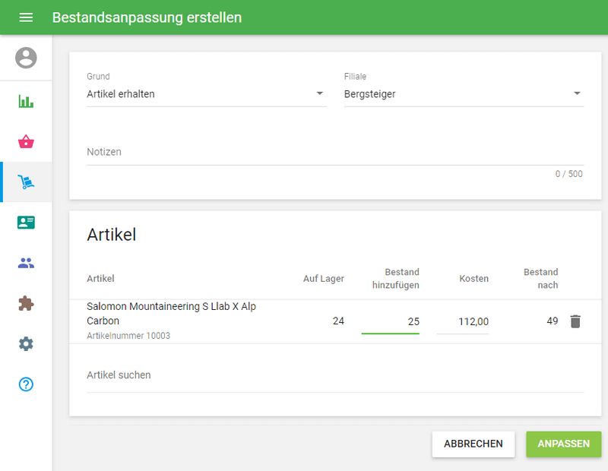This screenshot has width=608, height=471.
Task: Delete the Salomon article via trash icon
Action: 575,321
